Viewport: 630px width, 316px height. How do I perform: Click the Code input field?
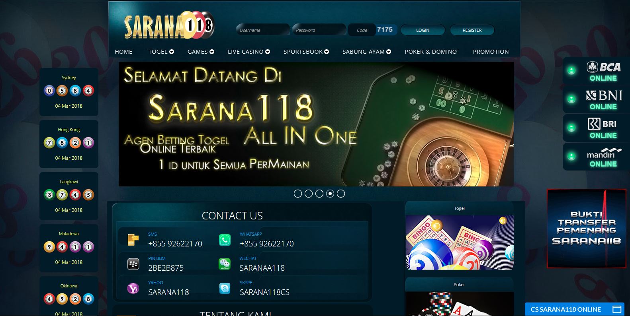[362, 30]
